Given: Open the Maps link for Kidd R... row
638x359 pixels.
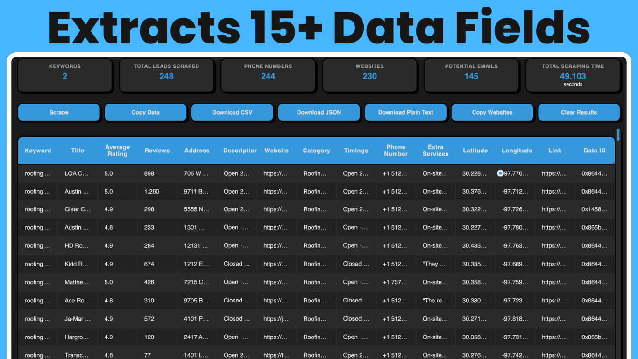Looking at the screenshot, I should click(555, 264).
